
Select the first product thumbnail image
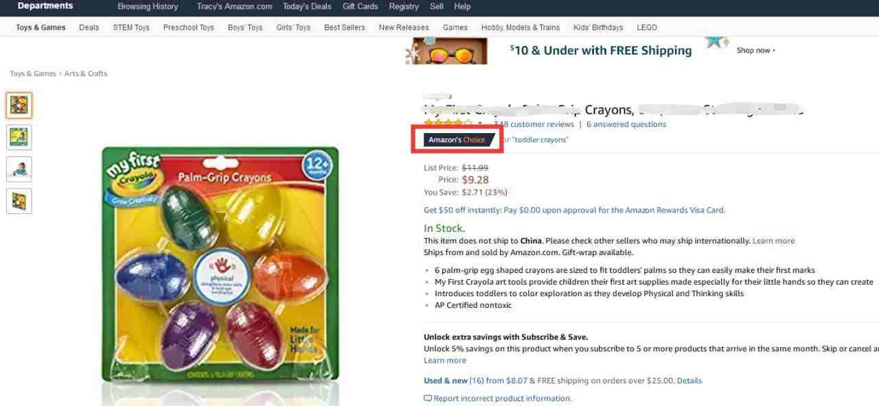point(19,105)
